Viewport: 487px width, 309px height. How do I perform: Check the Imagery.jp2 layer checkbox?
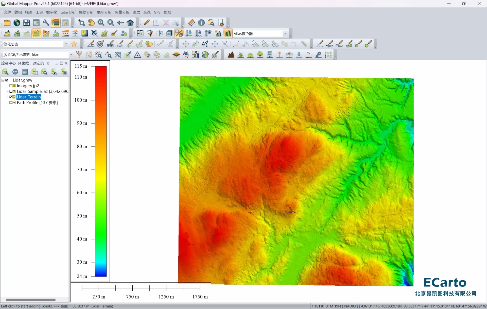pyautogui.click(x=11, y=86)
